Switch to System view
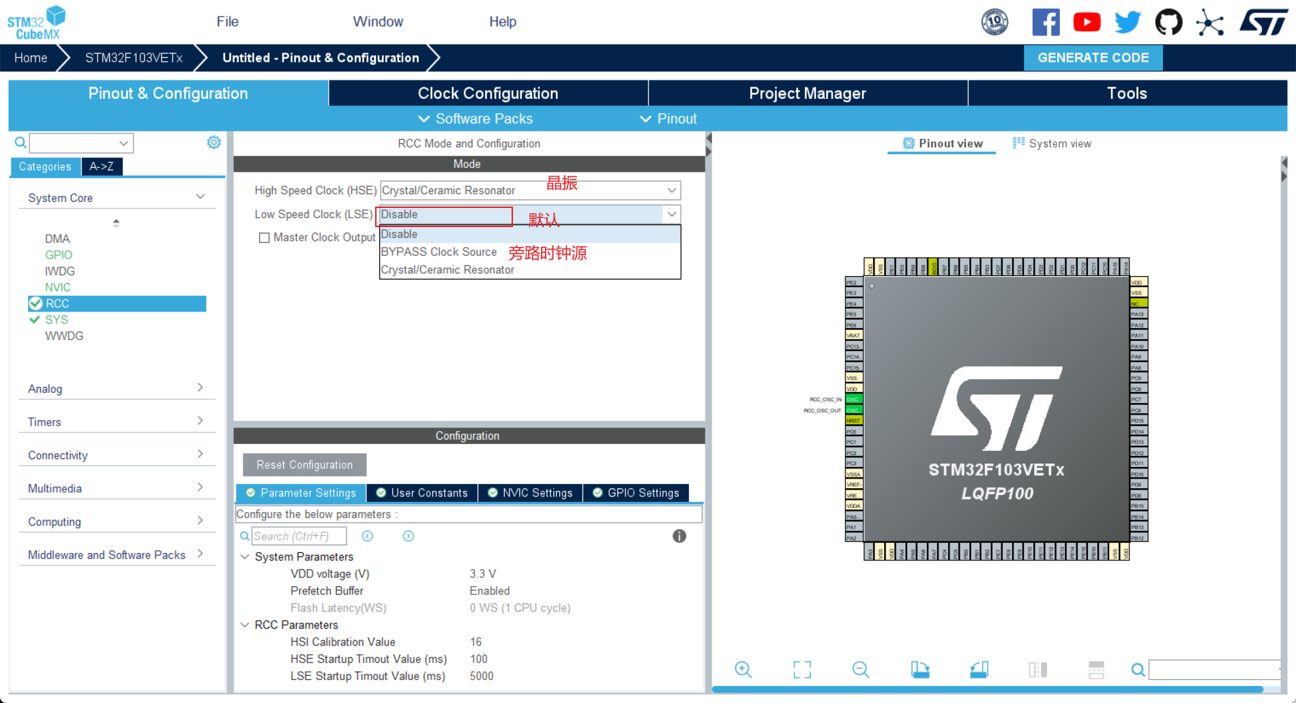 click(1052, 143)
